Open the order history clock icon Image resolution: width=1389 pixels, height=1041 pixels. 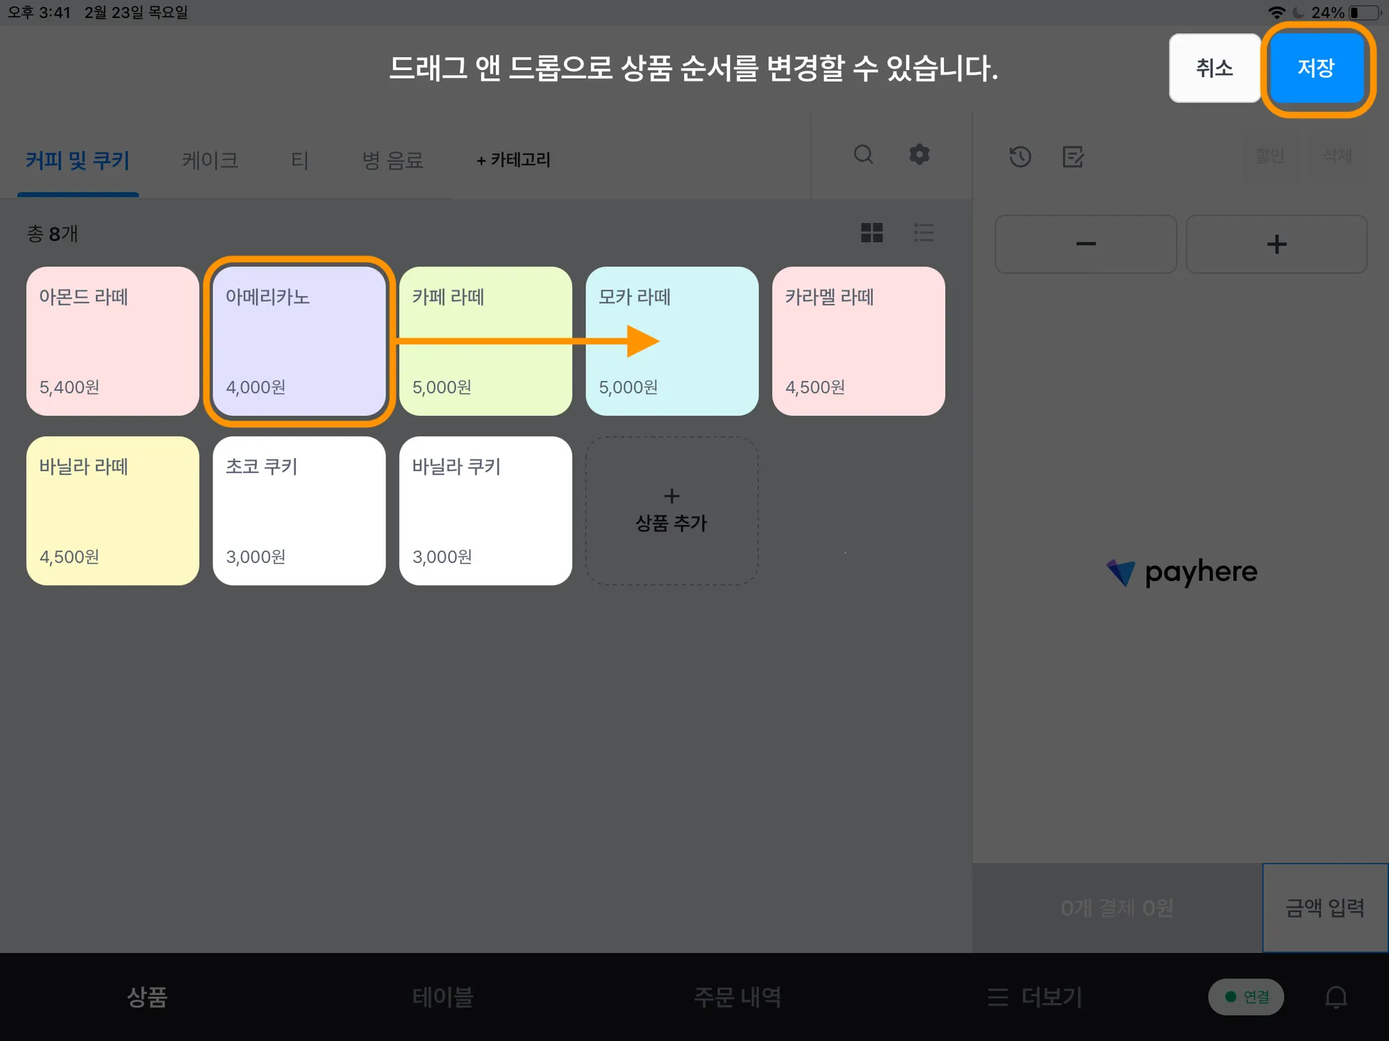1020,157
